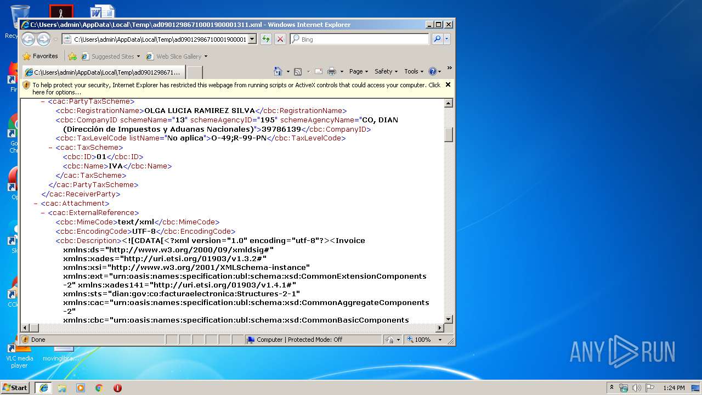The image size is (702, 395).
Task: Click the tax Name value IVA
Action: pyautogui.click(x=116, y=166)
